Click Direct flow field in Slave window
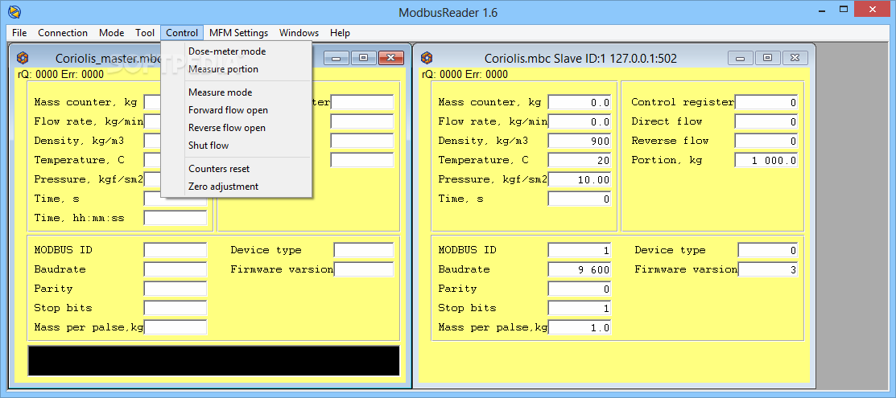Screen dimensions: 896x398 point(766,121)
